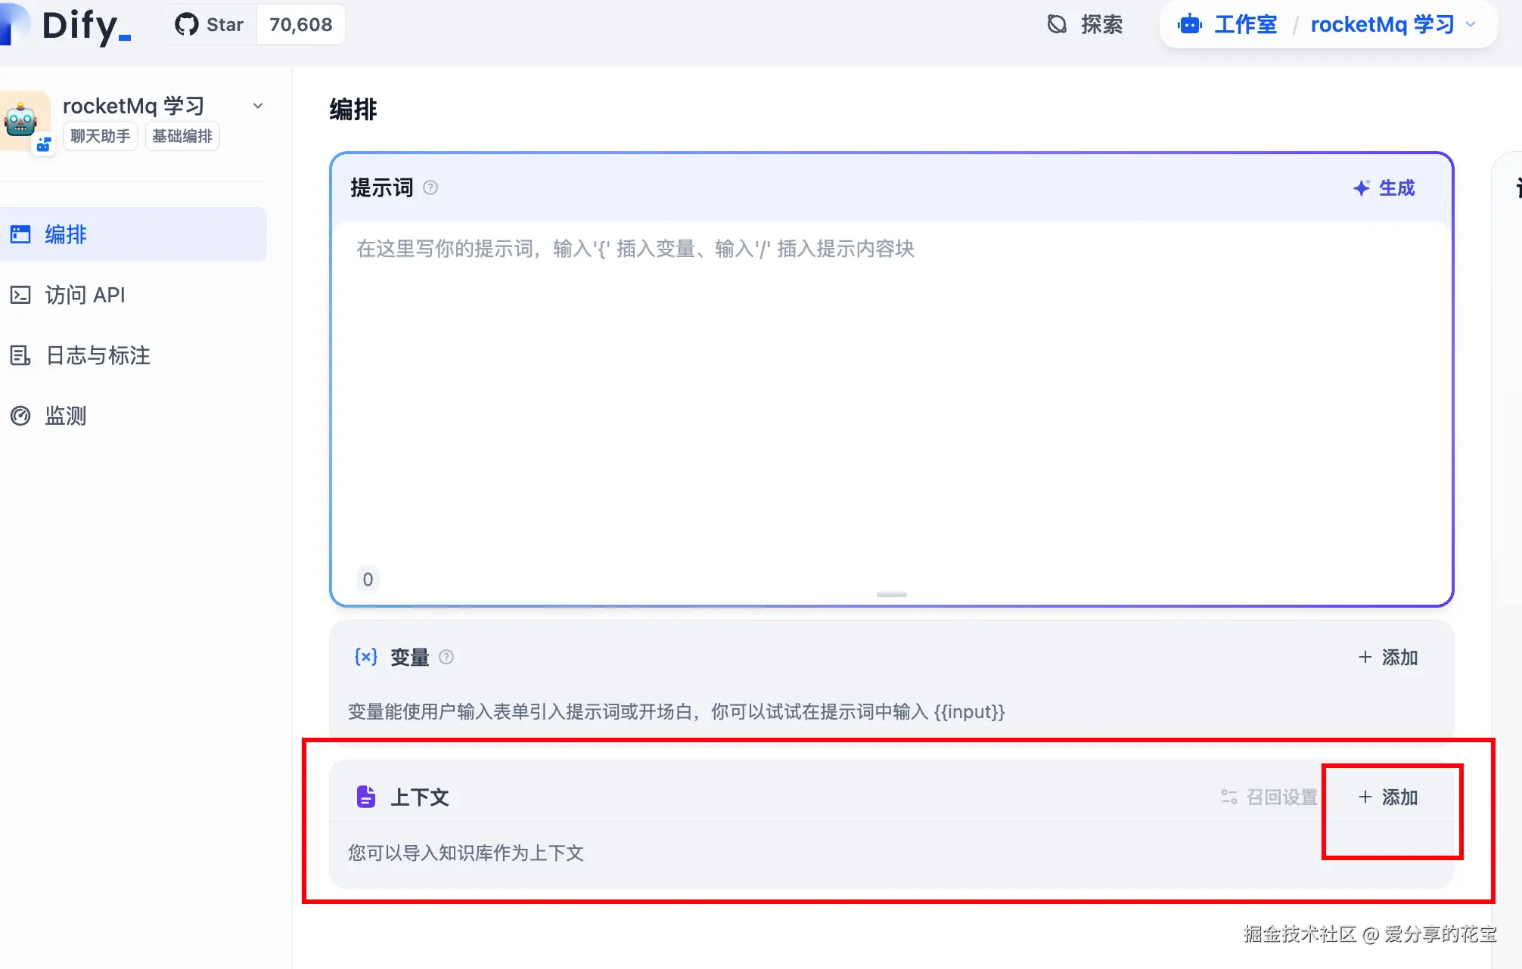The height and width of the screenshot is (969, 1522).
Task: Click the prompt box resize handle
Action: [891, 595]
